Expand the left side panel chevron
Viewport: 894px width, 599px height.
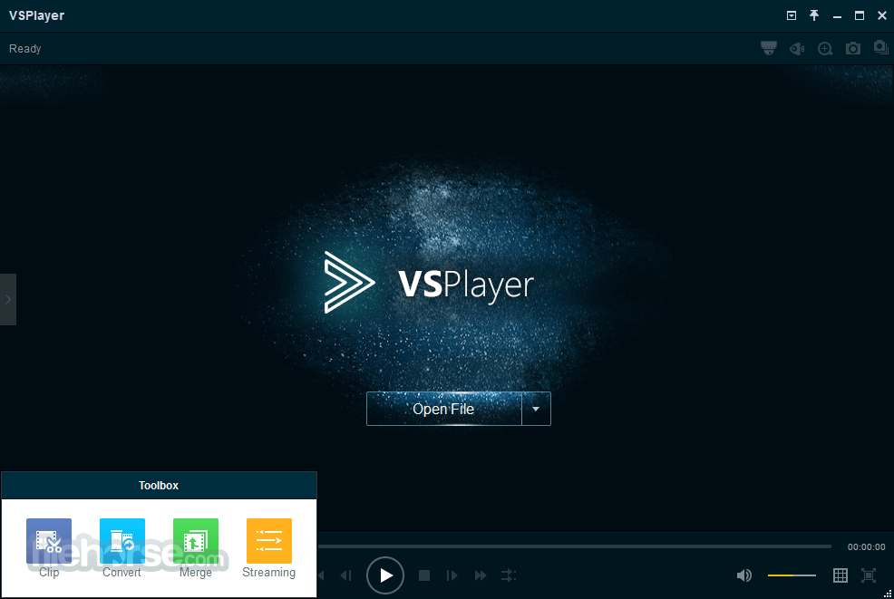[8, 299]
